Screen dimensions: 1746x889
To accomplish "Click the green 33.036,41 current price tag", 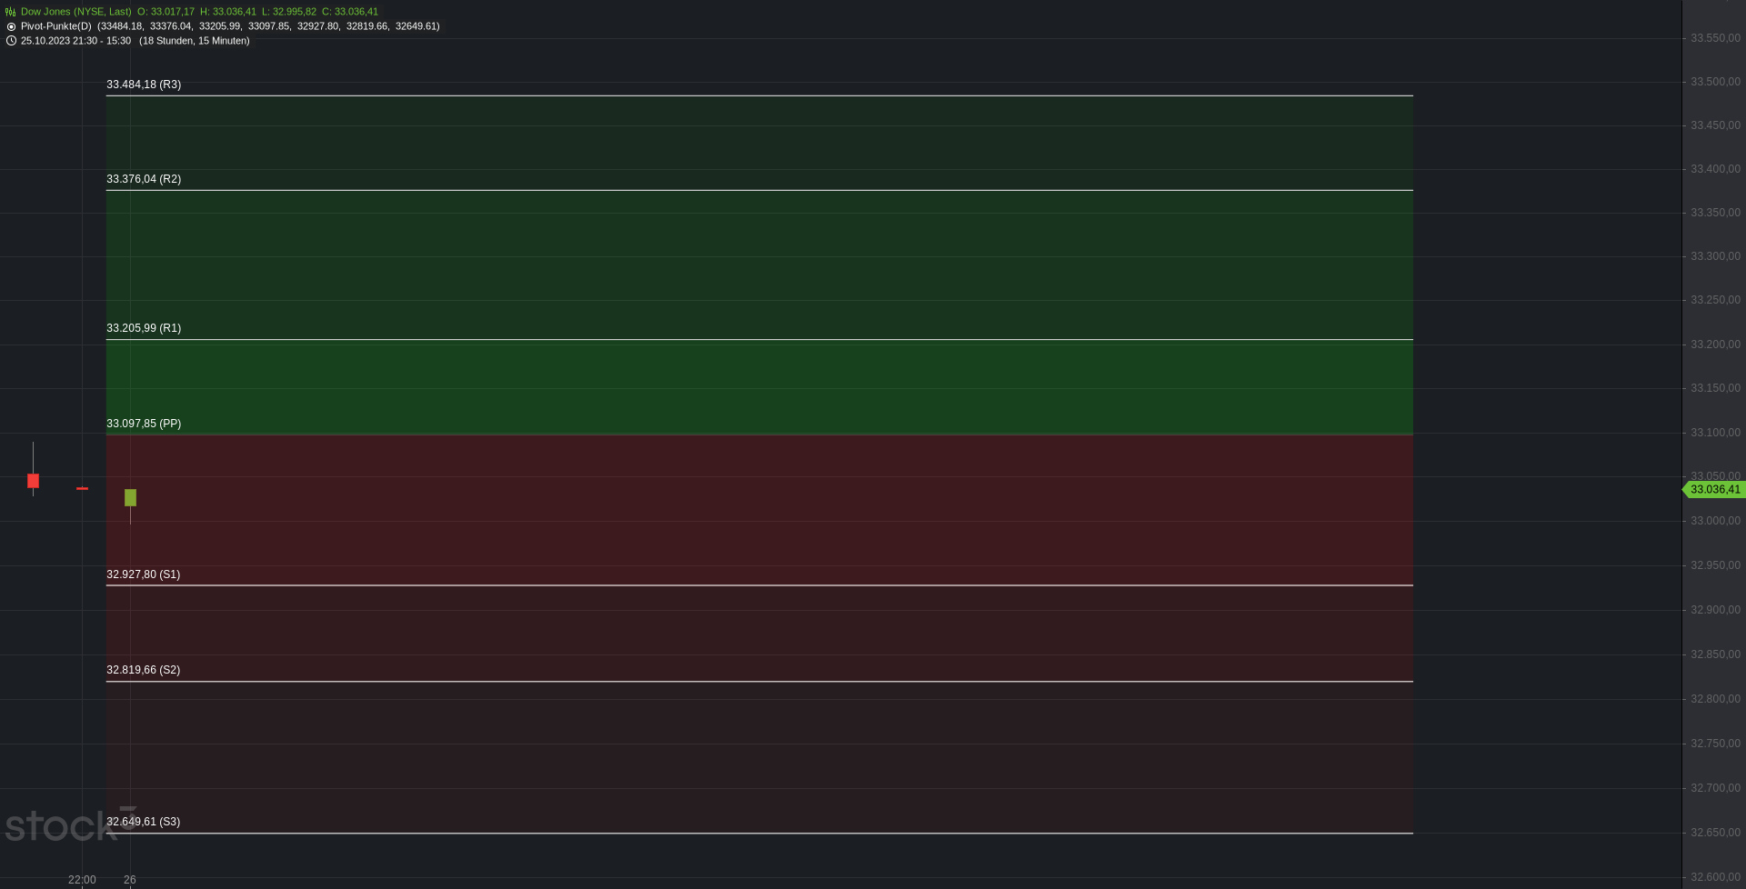I will (1714, 490).
